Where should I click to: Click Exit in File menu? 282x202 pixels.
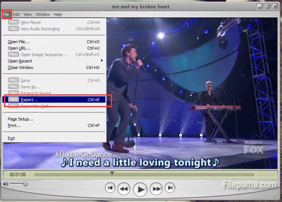tap(11, 138)
